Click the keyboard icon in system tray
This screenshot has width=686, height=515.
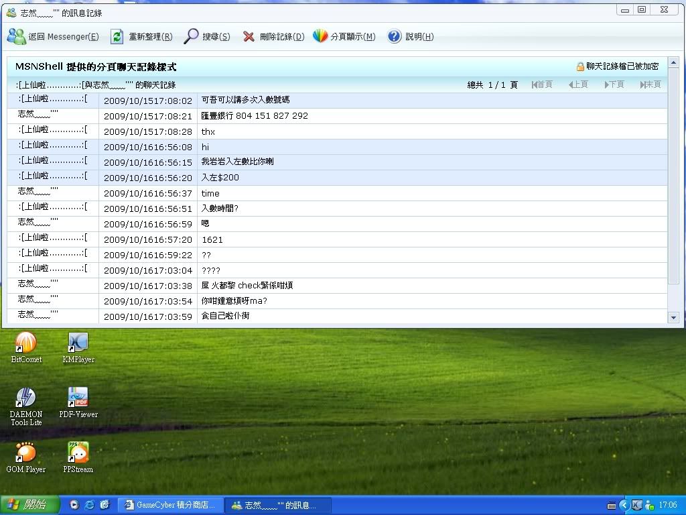[x=612, y=506]
